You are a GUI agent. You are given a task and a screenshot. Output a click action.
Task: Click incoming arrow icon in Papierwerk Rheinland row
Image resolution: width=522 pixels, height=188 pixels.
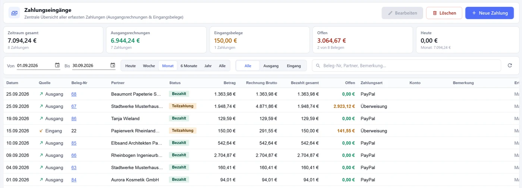click(x=41, y=131)
